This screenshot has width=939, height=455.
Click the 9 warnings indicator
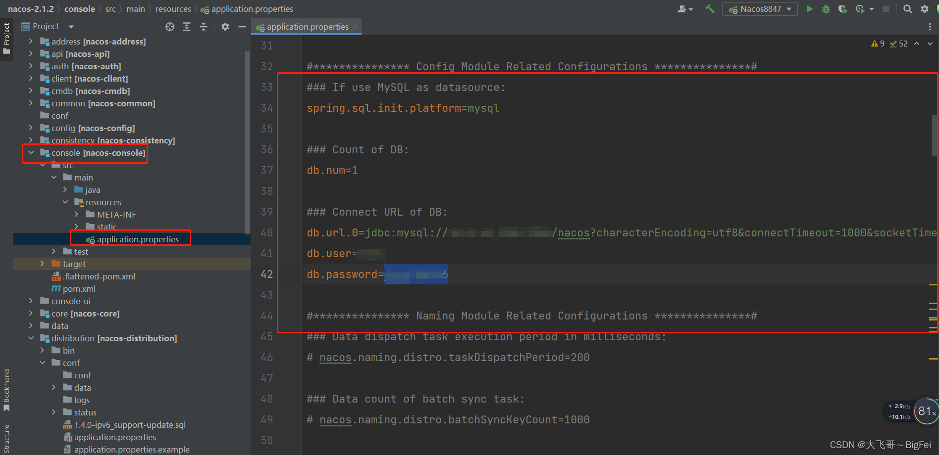point(878,44)
